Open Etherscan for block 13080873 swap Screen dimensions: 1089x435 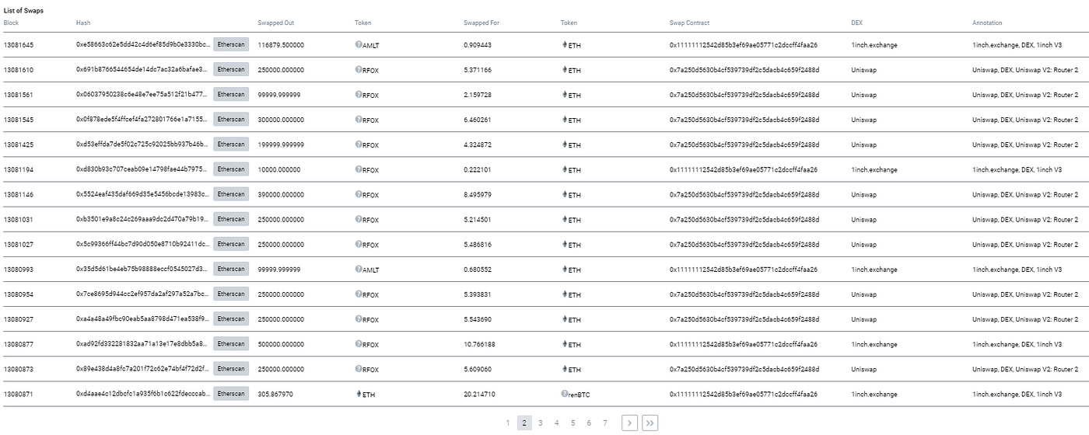tap(231, 368)
